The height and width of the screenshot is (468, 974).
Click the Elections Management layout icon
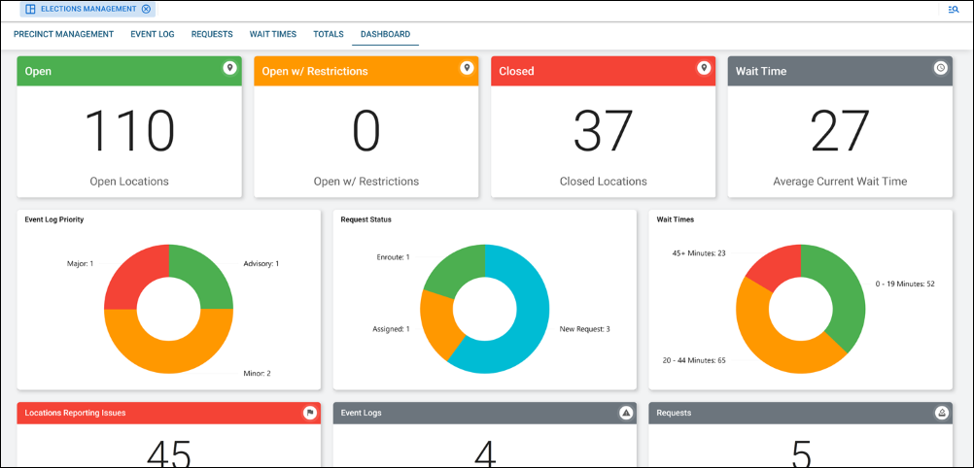[x=30, y=9]
